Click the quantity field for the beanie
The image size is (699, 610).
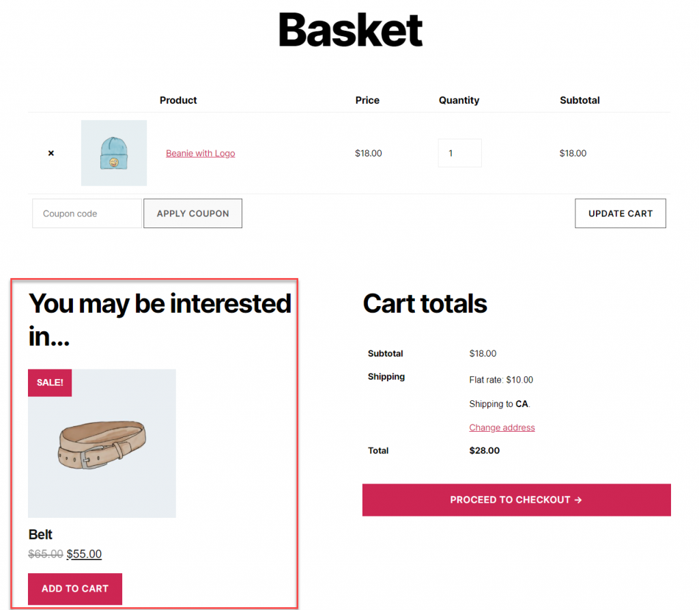click(459, 153)
